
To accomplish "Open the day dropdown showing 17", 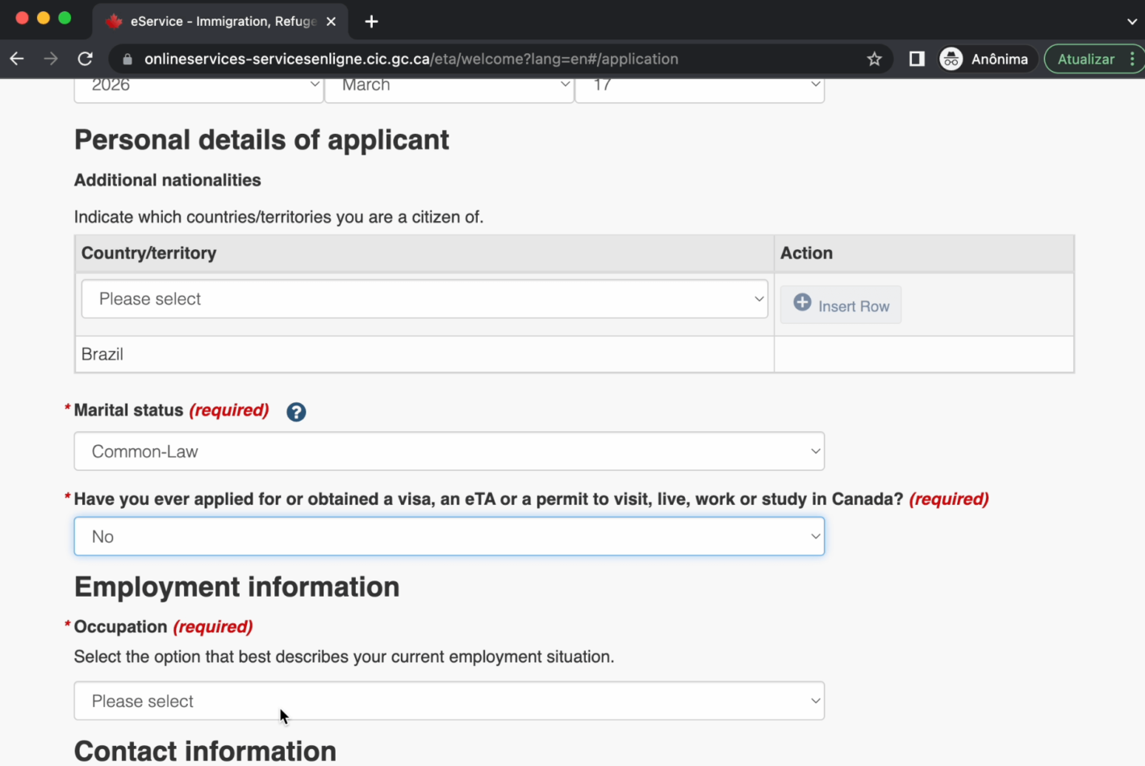I will click(699, 86).
